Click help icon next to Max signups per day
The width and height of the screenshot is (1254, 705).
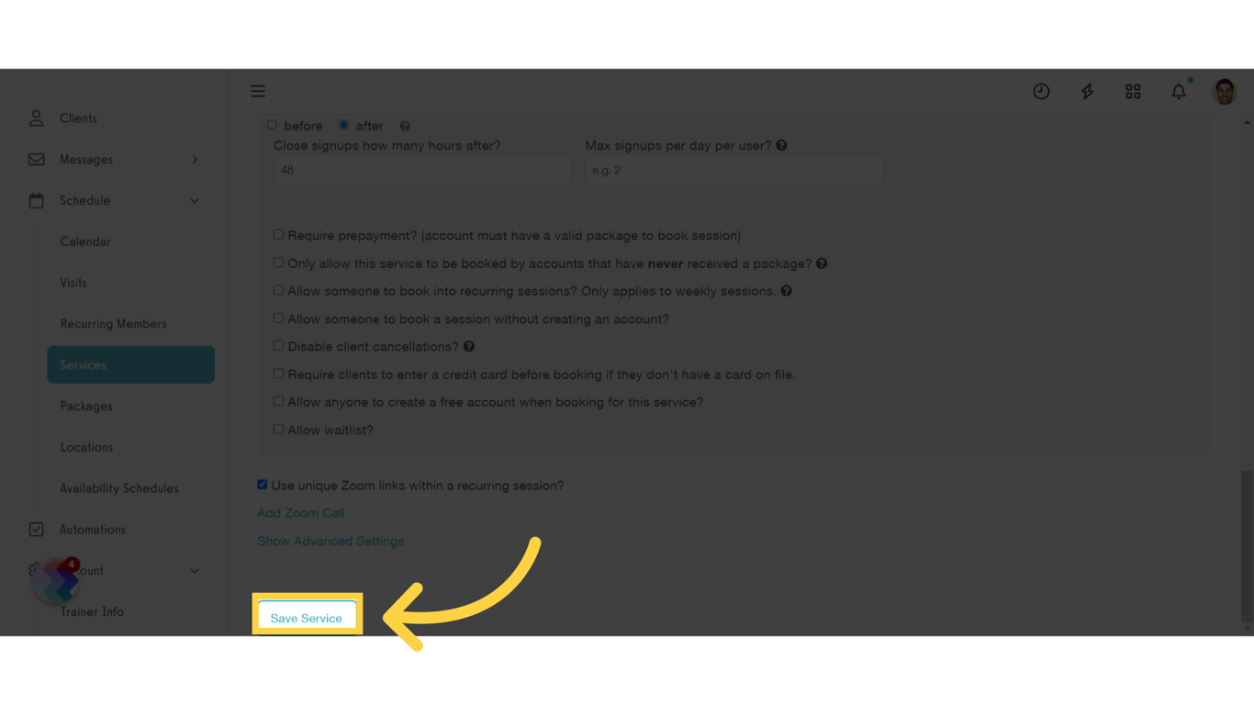coord(781,145)
